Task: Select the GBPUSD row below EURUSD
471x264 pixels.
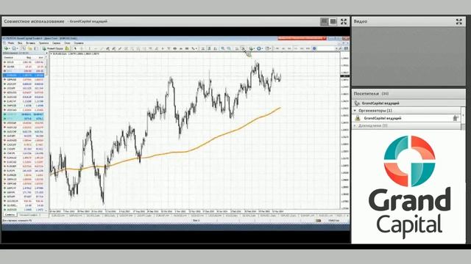Action: coord(24,80)
